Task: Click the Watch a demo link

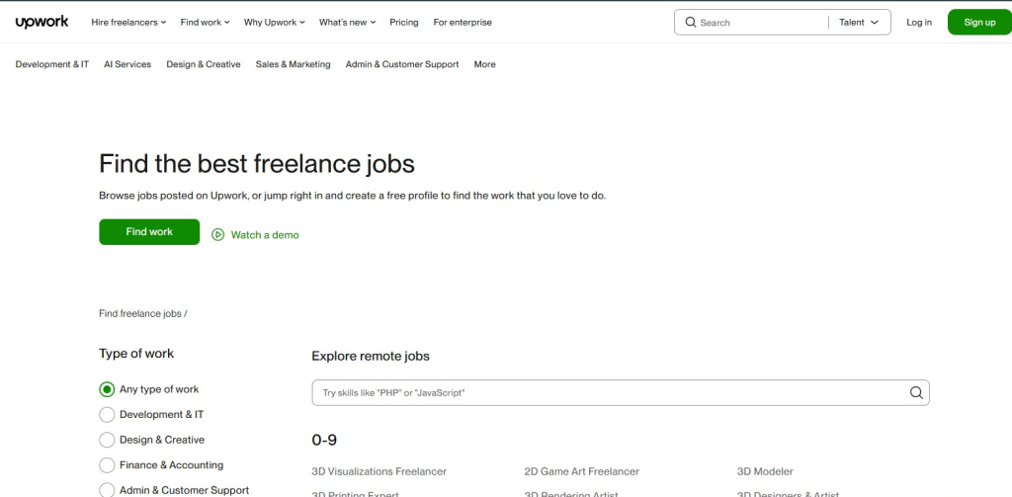Action: tap(265, 235)
